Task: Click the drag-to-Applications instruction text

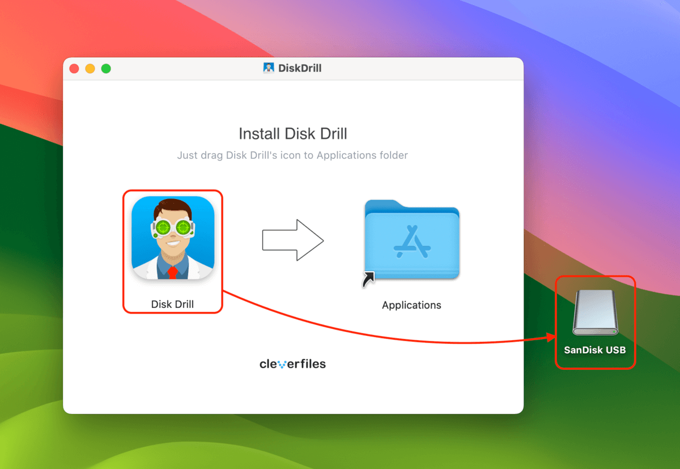Action: (x=292, y=155)
